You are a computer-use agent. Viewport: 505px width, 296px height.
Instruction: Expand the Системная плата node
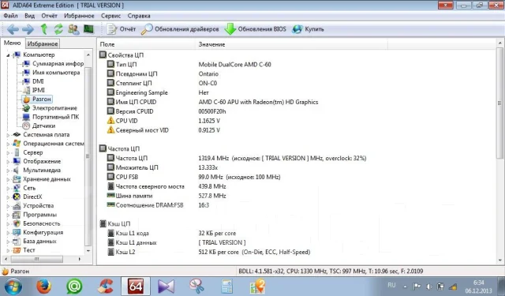[8, 135]
